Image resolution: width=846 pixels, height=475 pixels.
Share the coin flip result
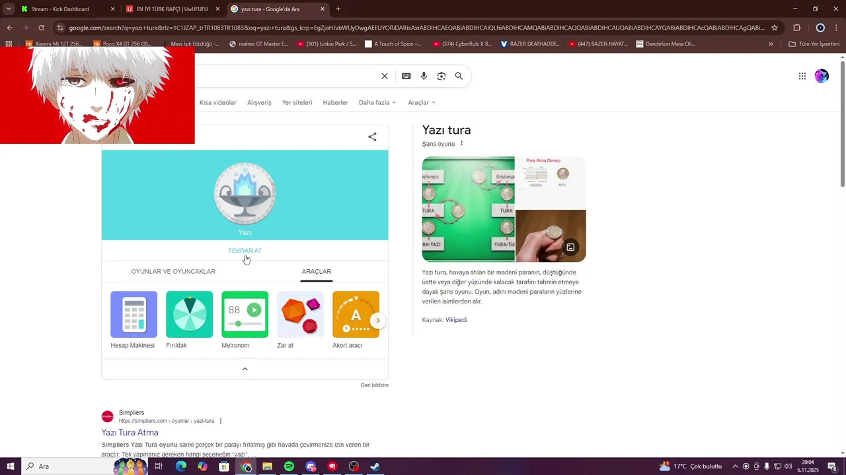coord(372,137)
